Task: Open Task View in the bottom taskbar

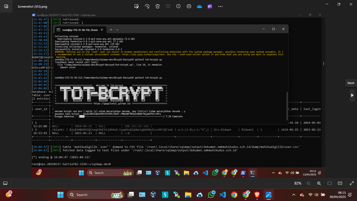Action: pos(131,195)
